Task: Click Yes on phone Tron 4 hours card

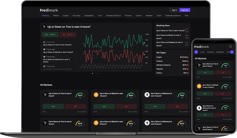Action: click(x=205, y=73)
